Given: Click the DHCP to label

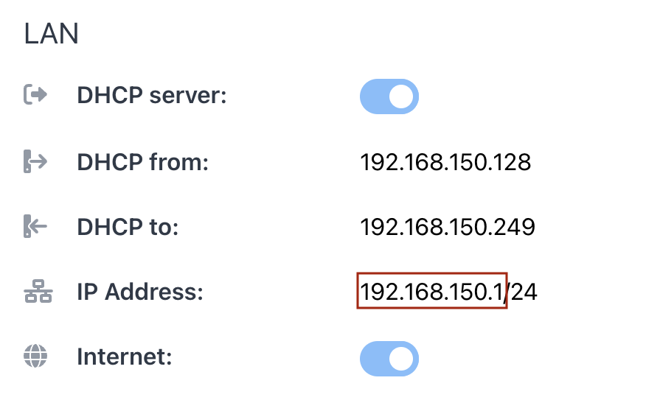Looking at the screenshot, I should coord(128,227).
